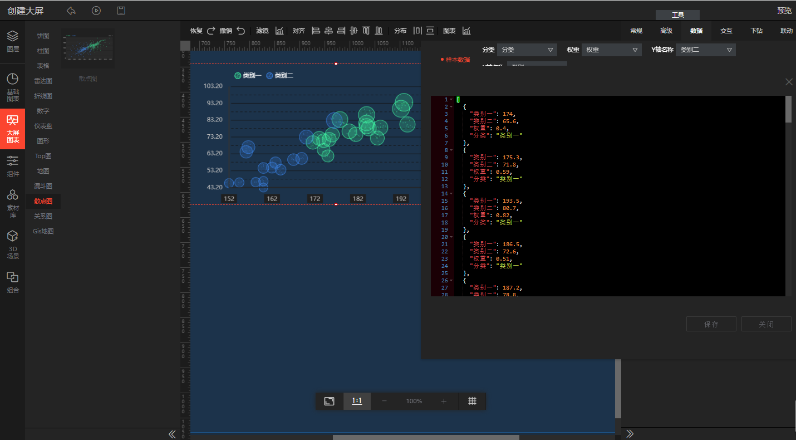Viewport: 796px width, 440px height.
Task: Toggle the 类别一 legend item
Action: click(x=248, y=75)
